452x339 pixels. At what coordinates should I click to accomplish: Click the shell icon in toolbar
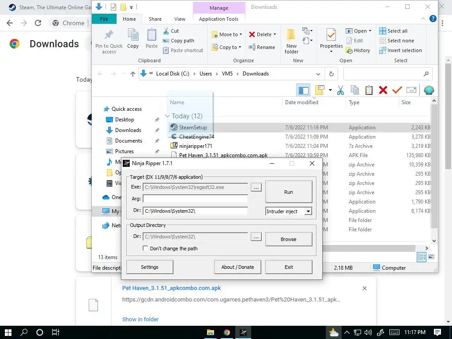coord(429,90)
